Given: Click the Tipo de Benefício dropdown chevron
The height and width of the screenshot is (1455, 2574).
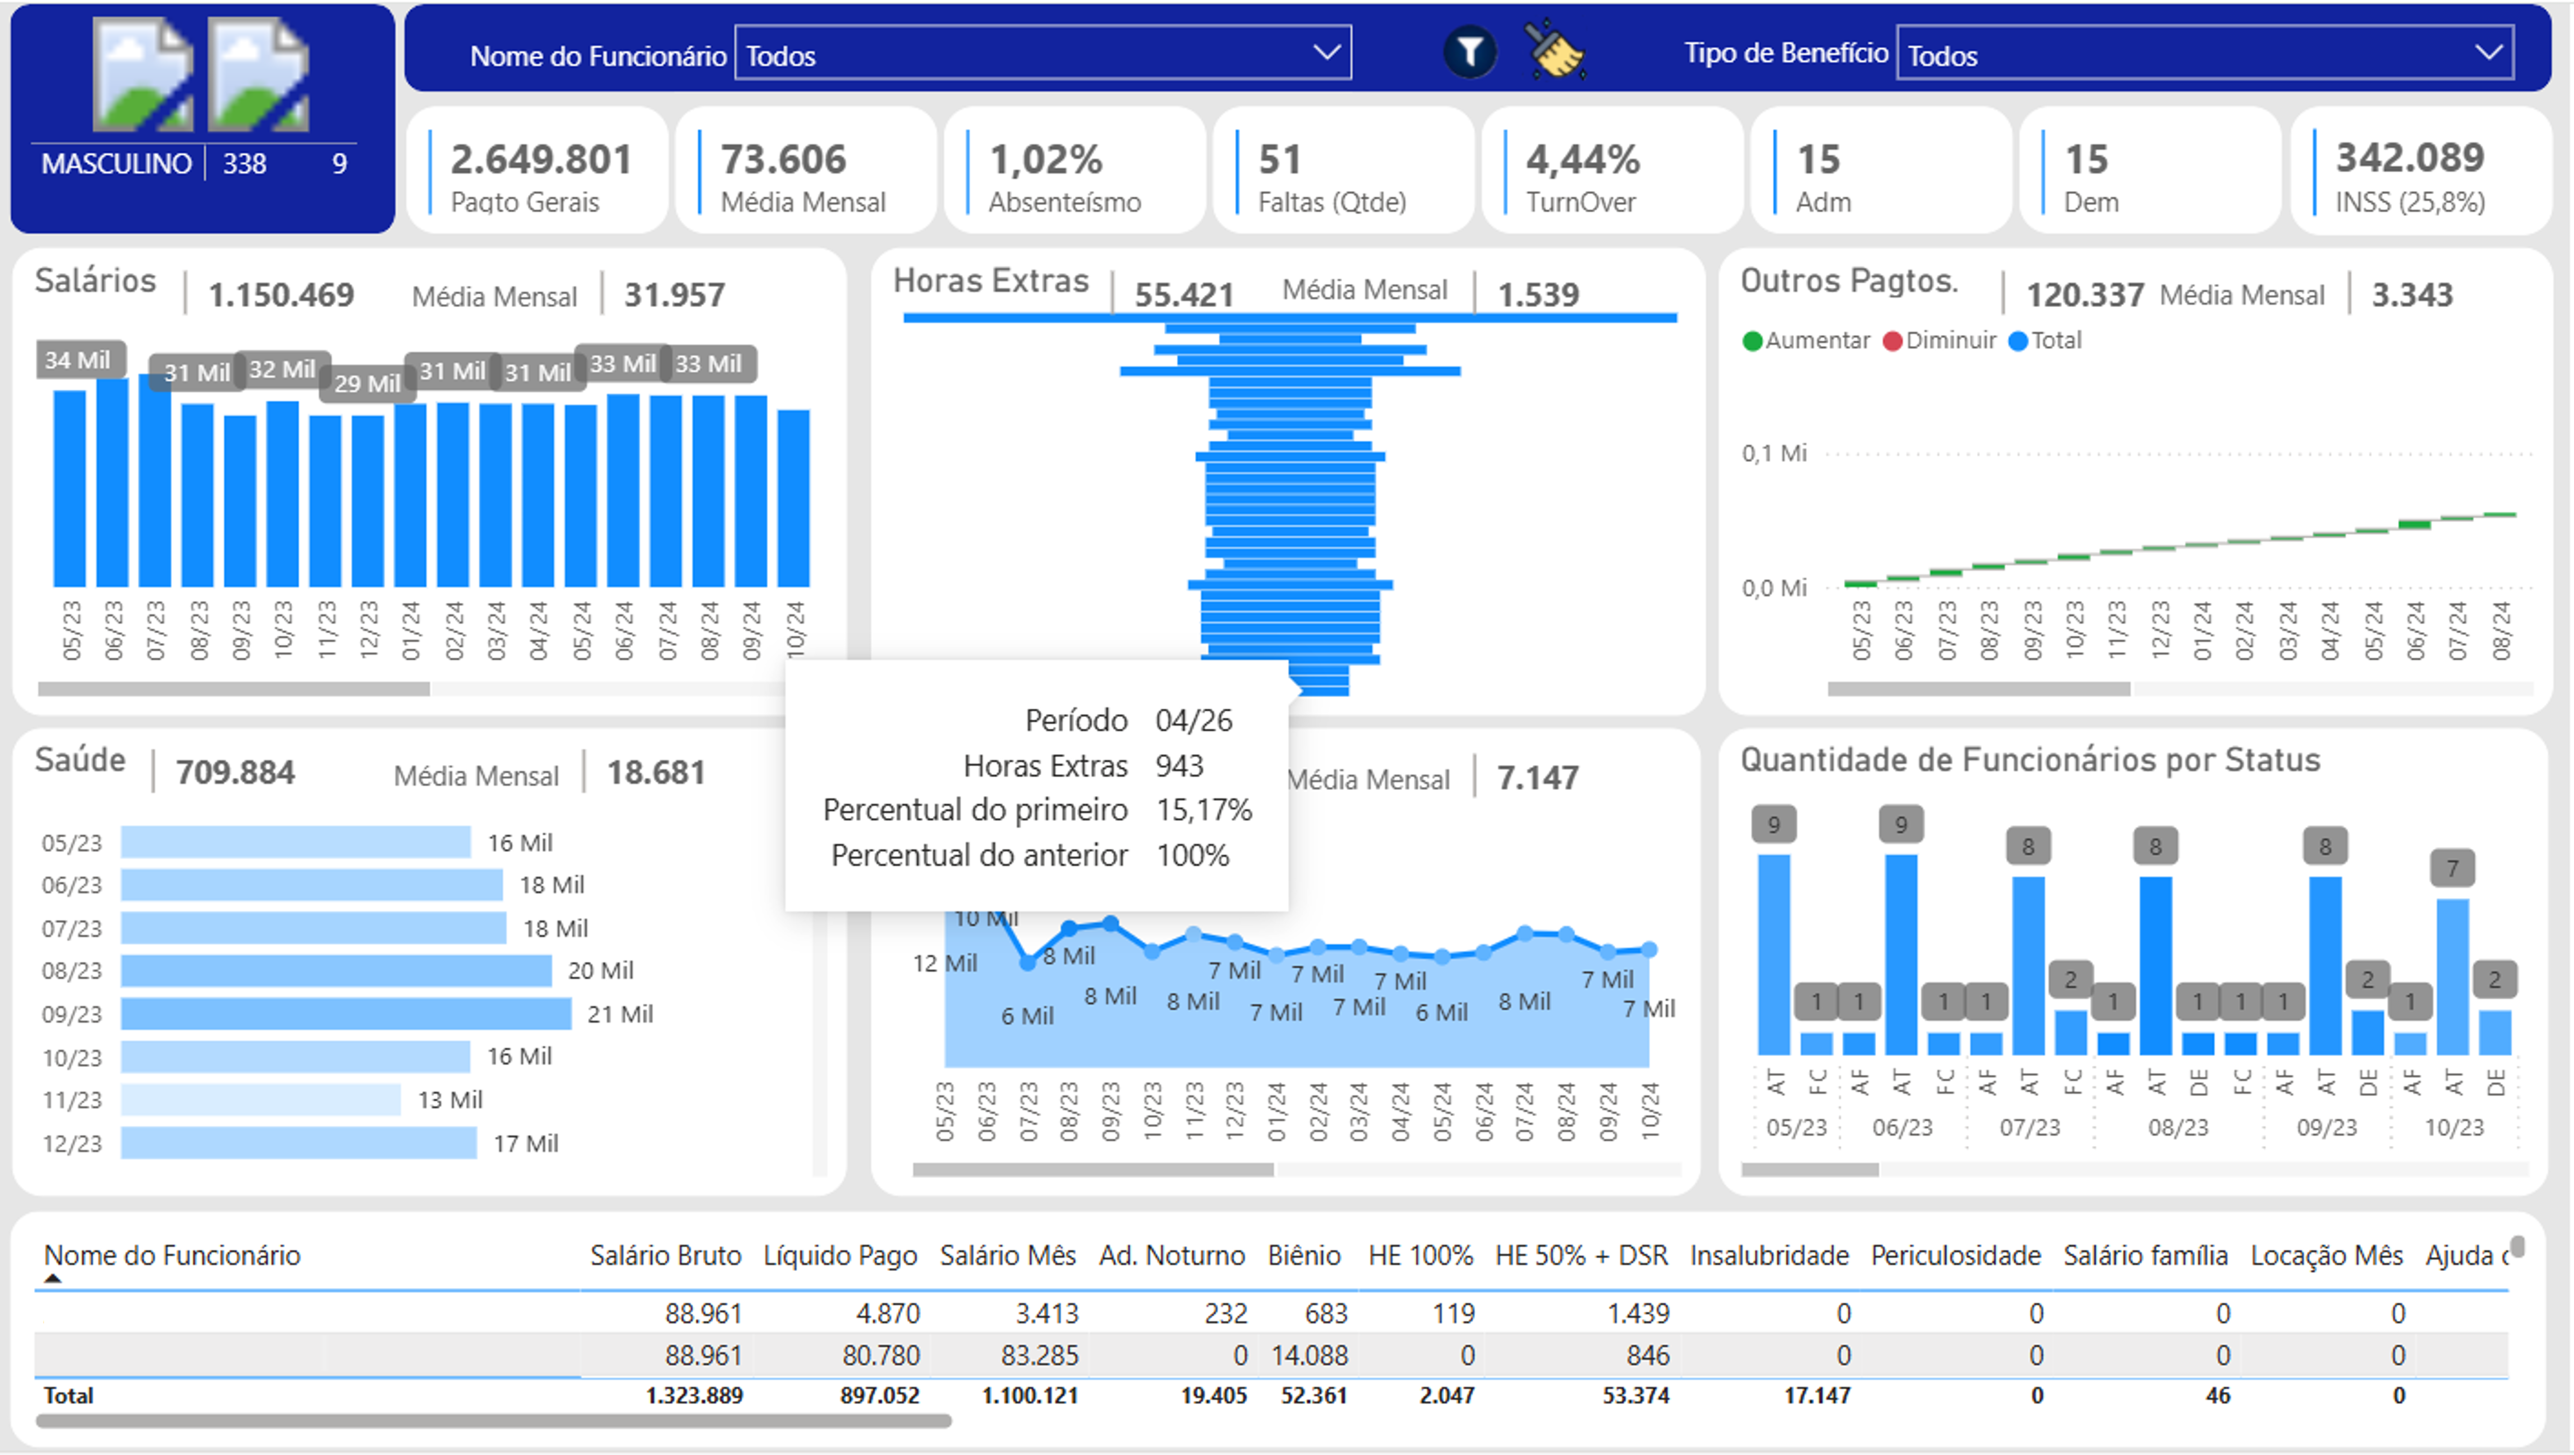Looking at the screenshot, I should [2489, 52].
